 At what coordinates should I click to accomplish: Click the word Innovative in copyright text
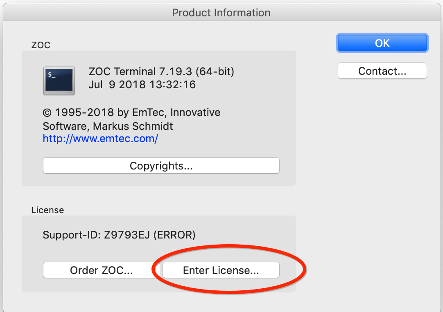(197, 112)
